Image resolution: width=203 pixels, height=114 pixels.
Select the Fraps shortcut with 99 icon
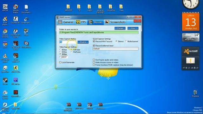[26, 32]
